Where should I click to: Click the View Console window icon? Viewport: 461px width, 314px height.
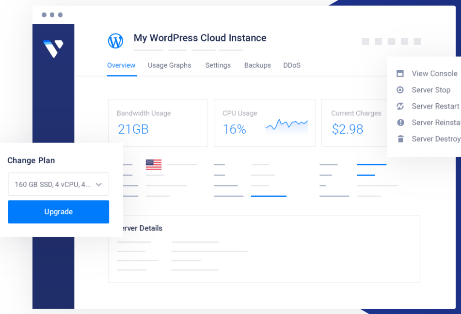tap(400, 74)
